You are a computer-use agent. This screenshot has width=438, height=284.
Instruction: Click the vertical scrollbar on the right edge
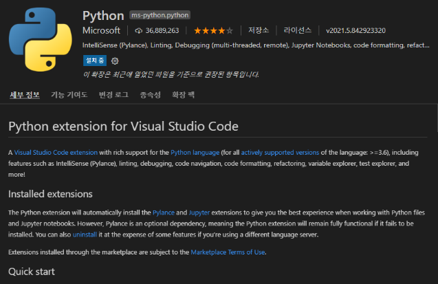tap(437, 118)
